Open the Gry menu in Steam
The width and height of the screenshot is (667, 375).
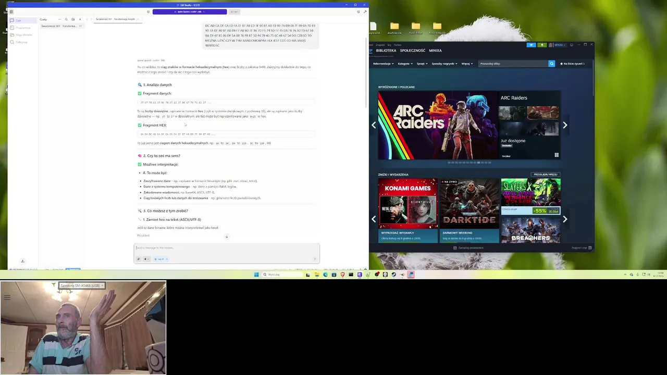(x=389, y=45)
